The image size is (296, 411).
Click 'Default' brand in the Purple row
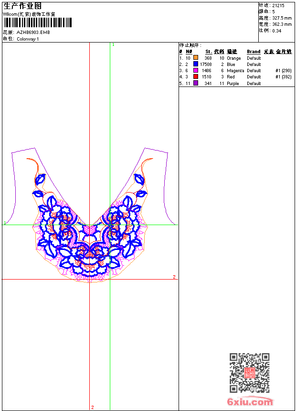(x=254, y=84)
